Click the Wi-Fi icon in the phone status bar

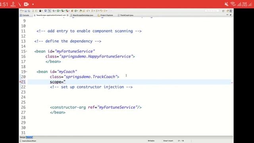(233, 4)
